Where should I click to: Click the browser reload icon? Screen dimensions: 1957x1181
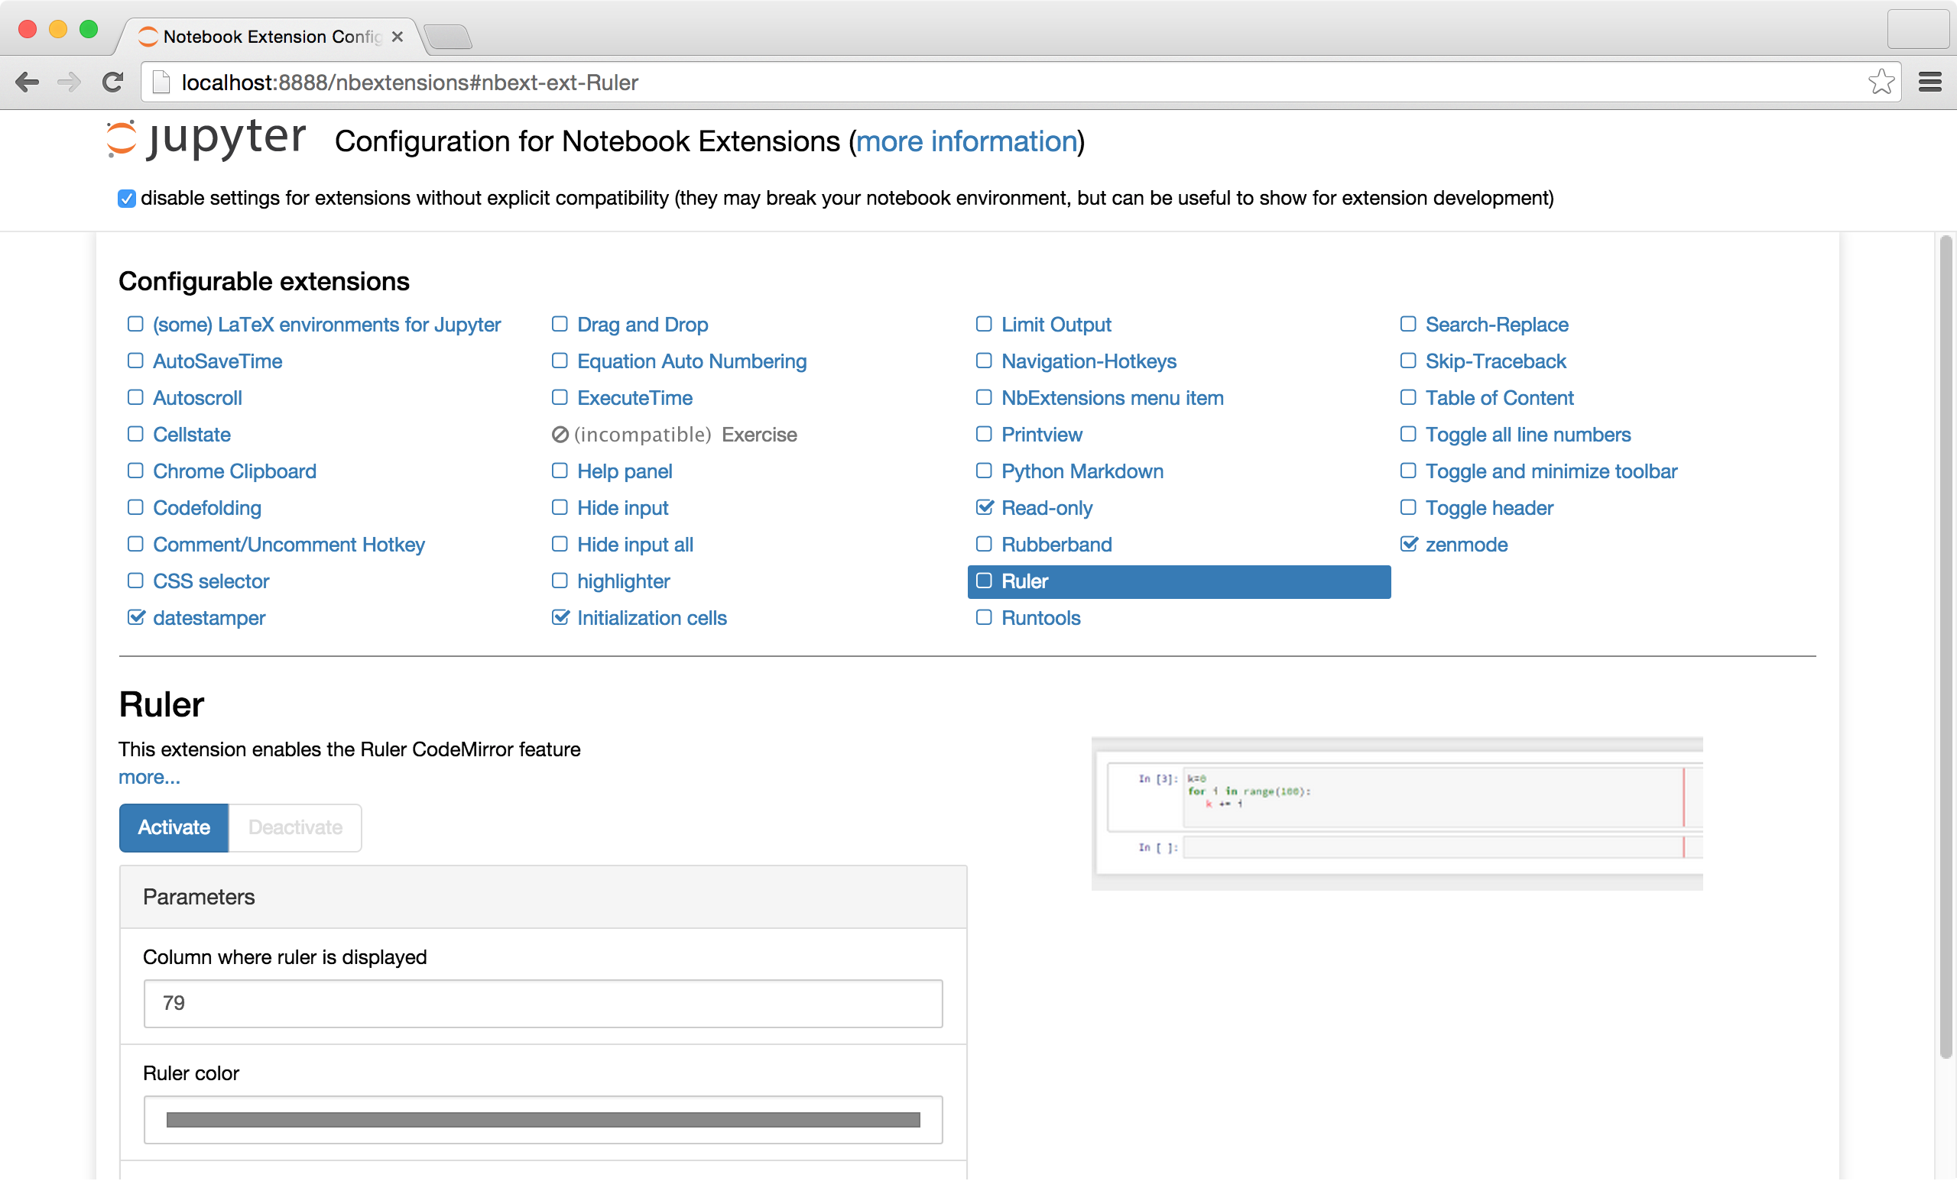pos(113,83)
